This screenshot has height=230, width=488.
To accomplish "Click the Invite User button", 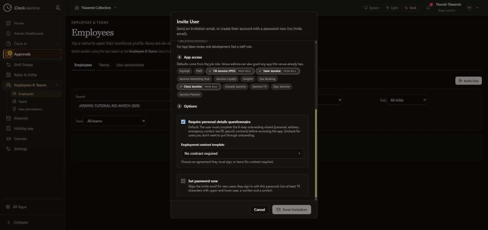I will pos(468,81).
